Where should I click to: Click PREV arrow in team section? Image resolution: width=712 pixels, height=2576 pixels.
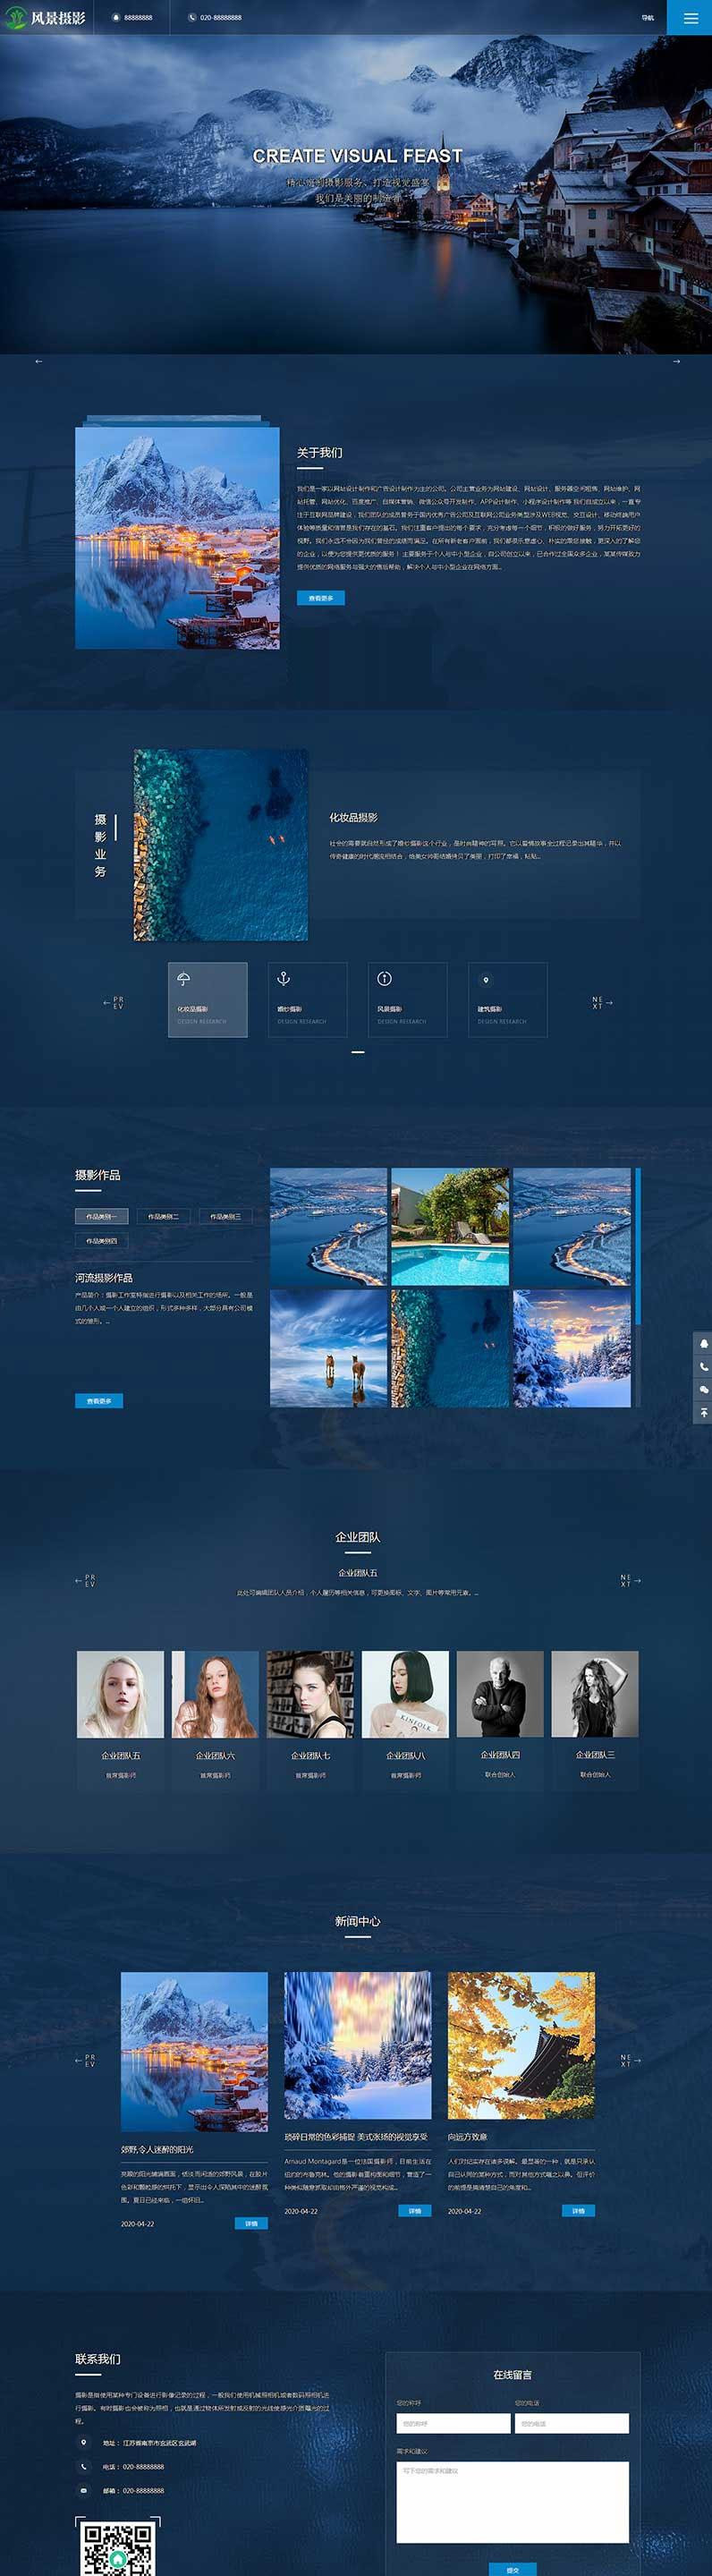click(x=85, y=1581)
